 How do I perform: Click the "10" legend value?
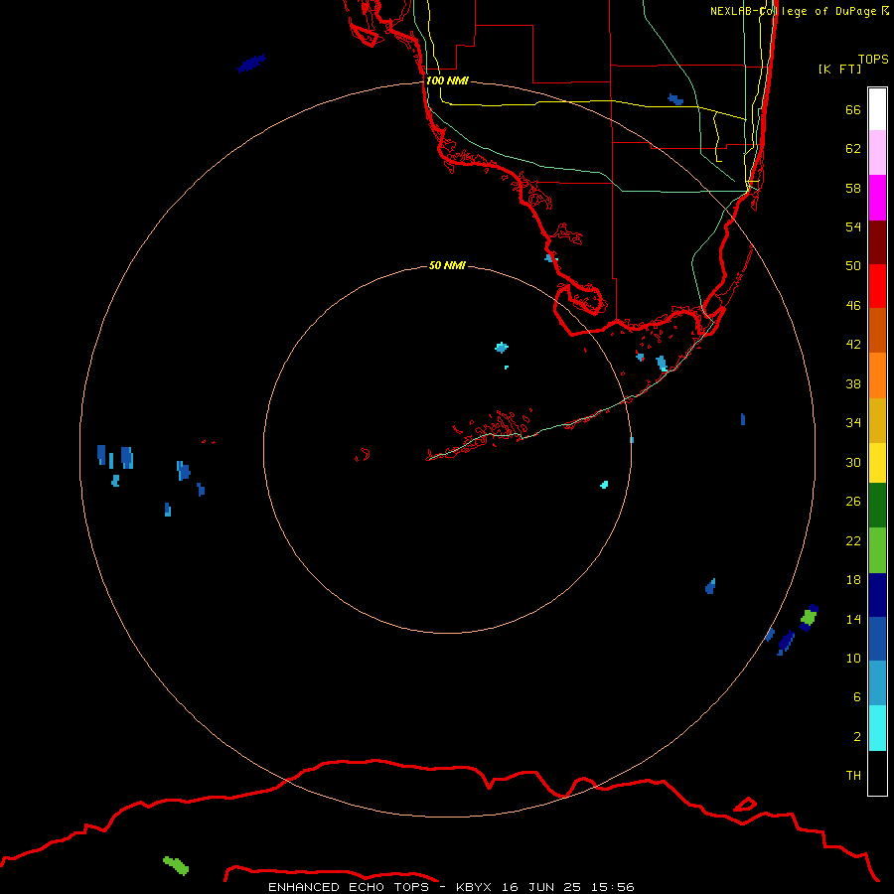coord(853,659)
